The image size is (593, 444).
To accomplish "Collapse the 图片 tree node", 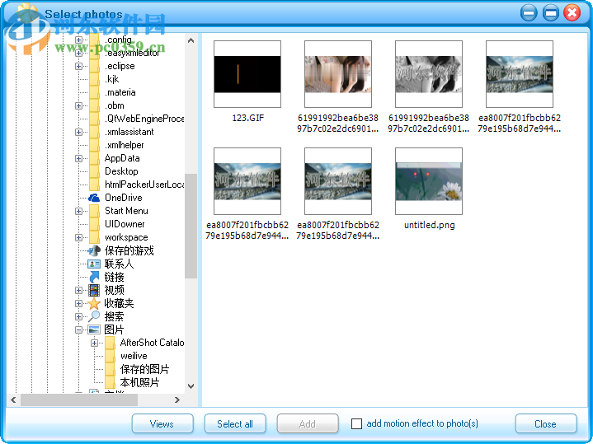I will point(78,329).
